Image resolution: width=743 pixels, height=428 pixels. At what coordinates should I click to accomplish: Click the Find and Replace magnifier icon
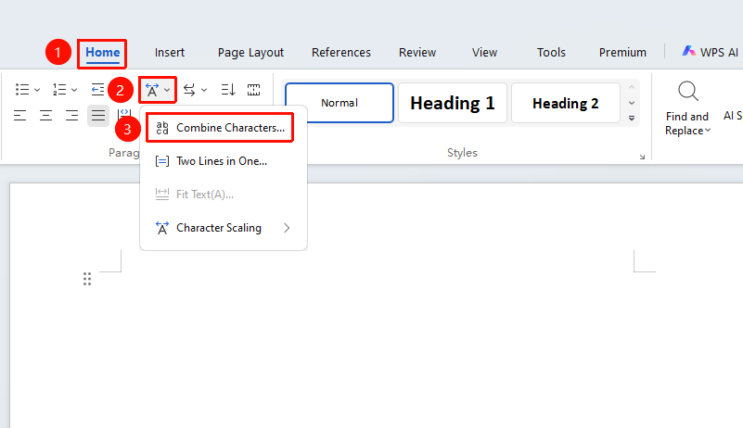pyautogui.click(x=688, y=92)
